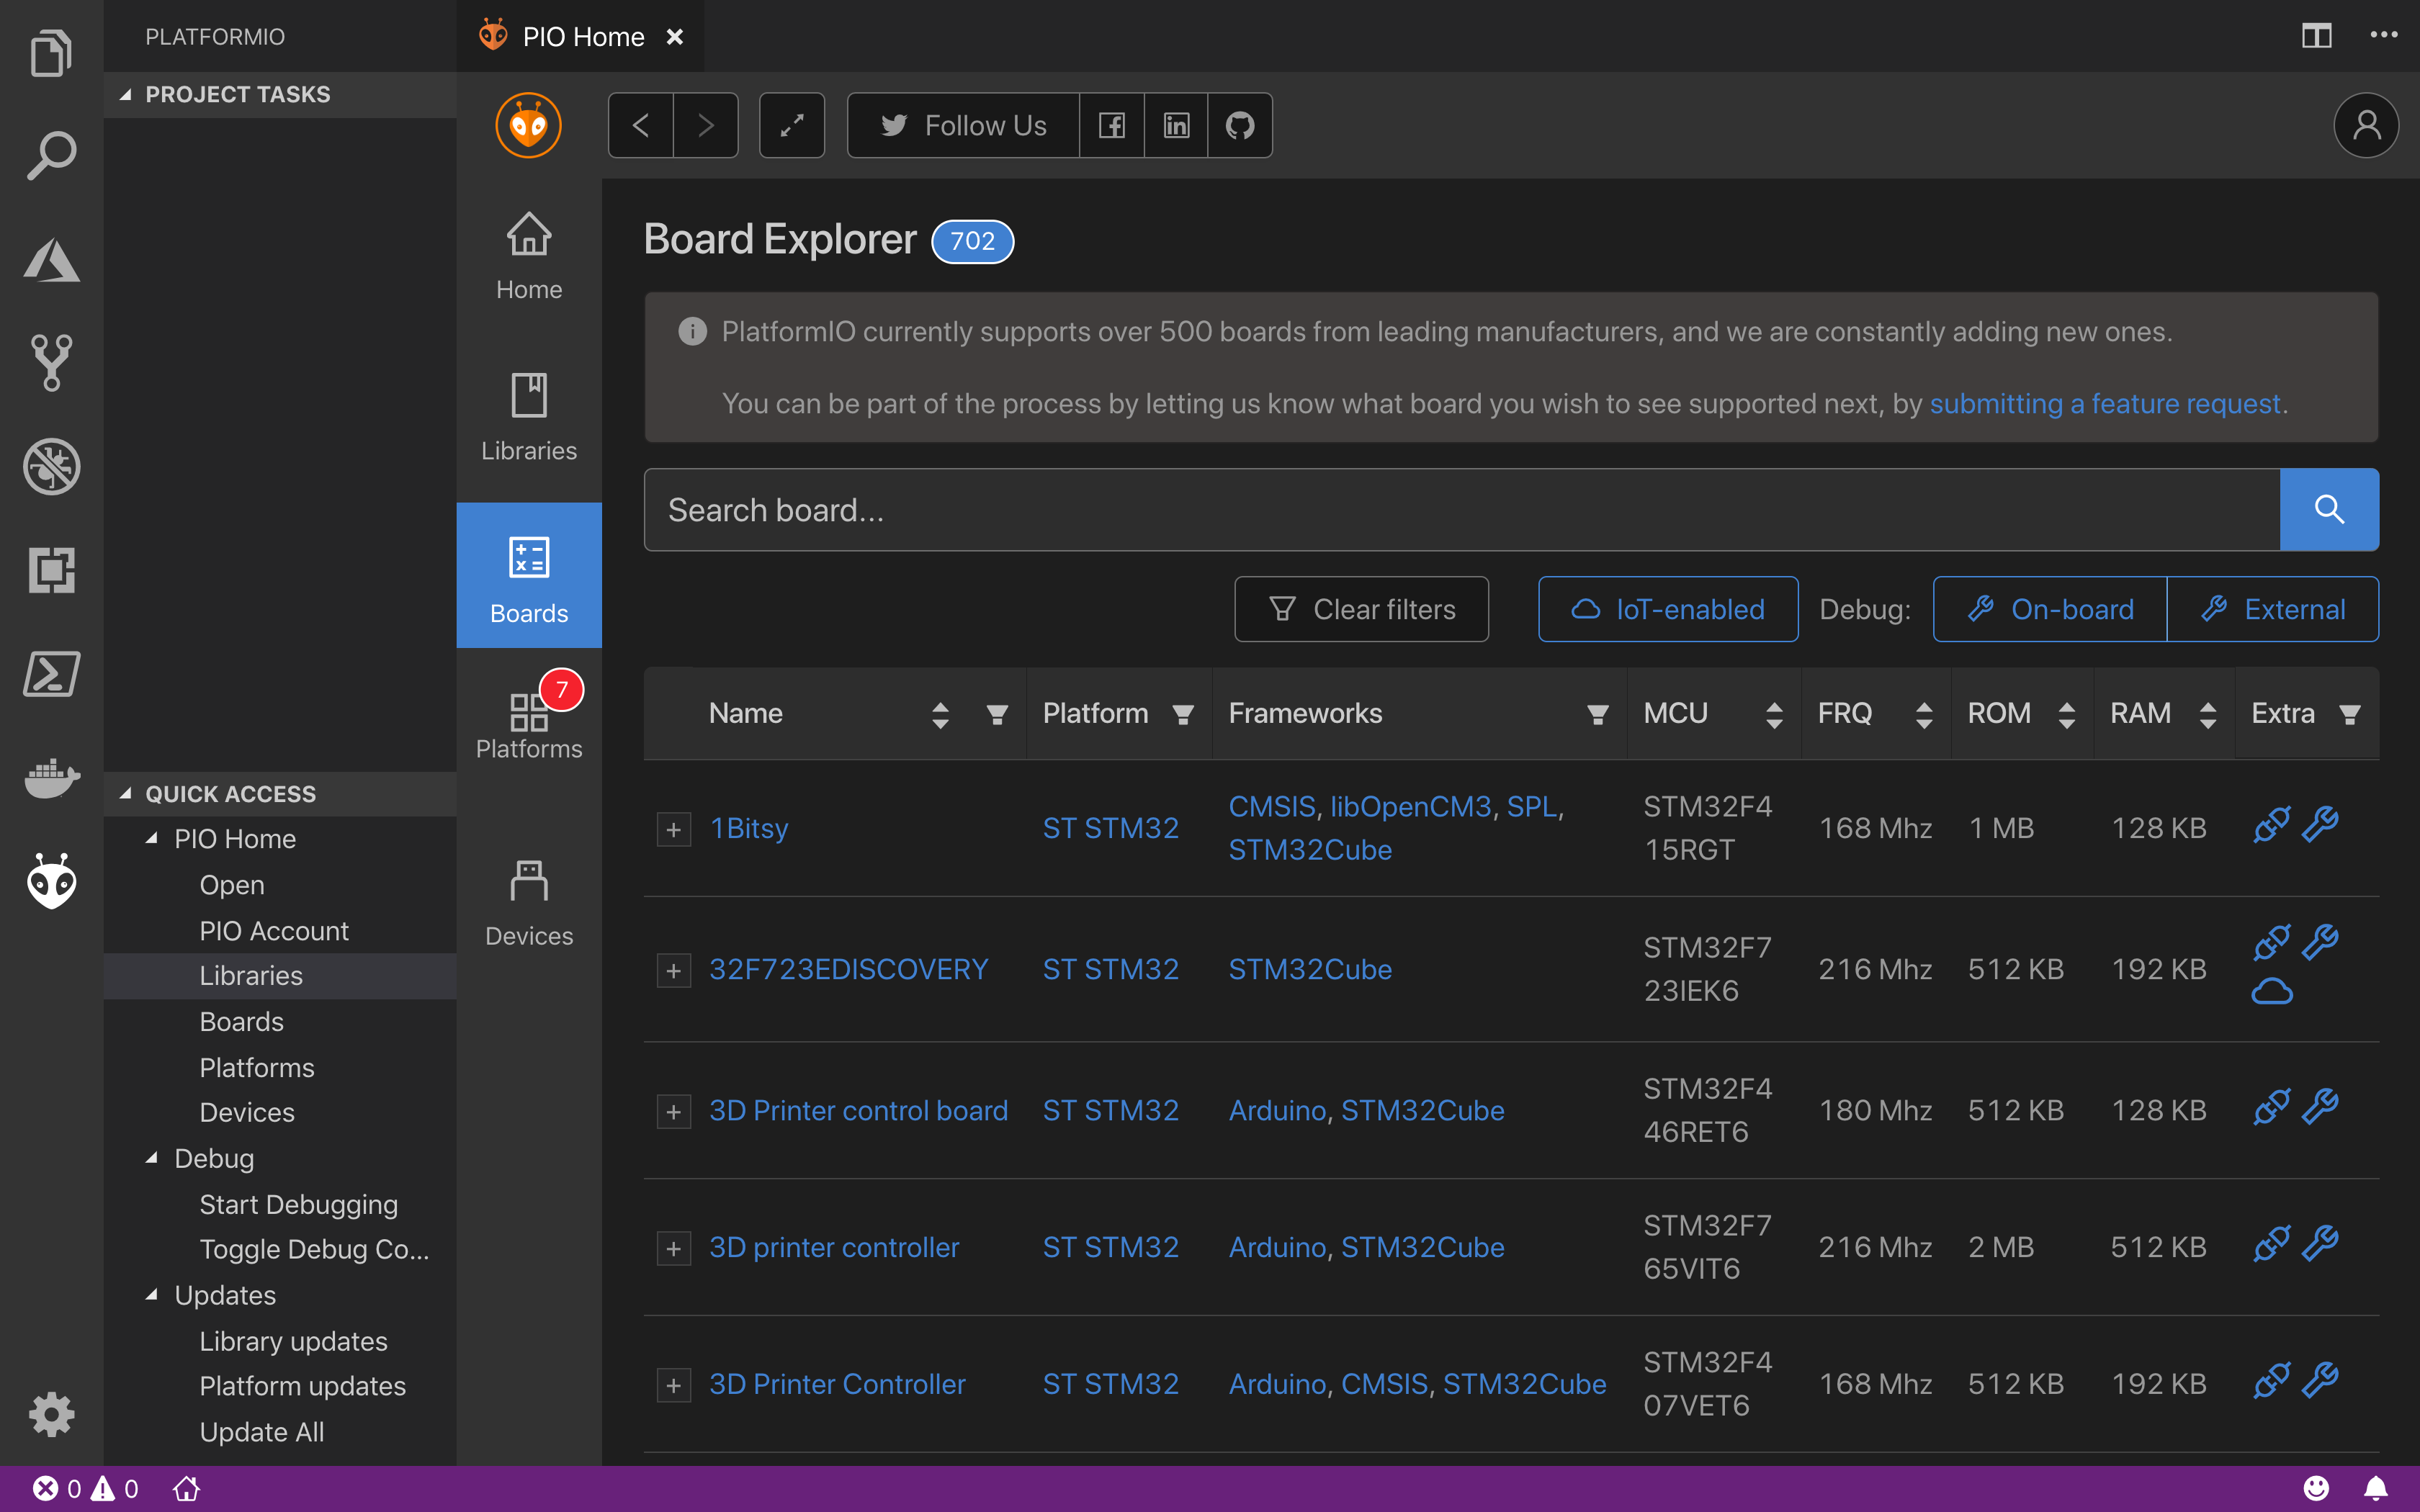Select Platforms tab with 7 badge

tap(529, 725)
